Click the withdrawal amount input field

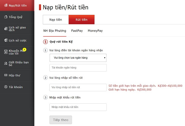pos(78,88)
